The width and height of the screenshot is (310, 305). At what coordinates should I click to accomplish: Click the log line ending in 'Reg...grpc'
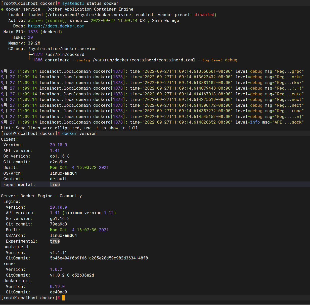pyautogui.click(x=152, y=71)
